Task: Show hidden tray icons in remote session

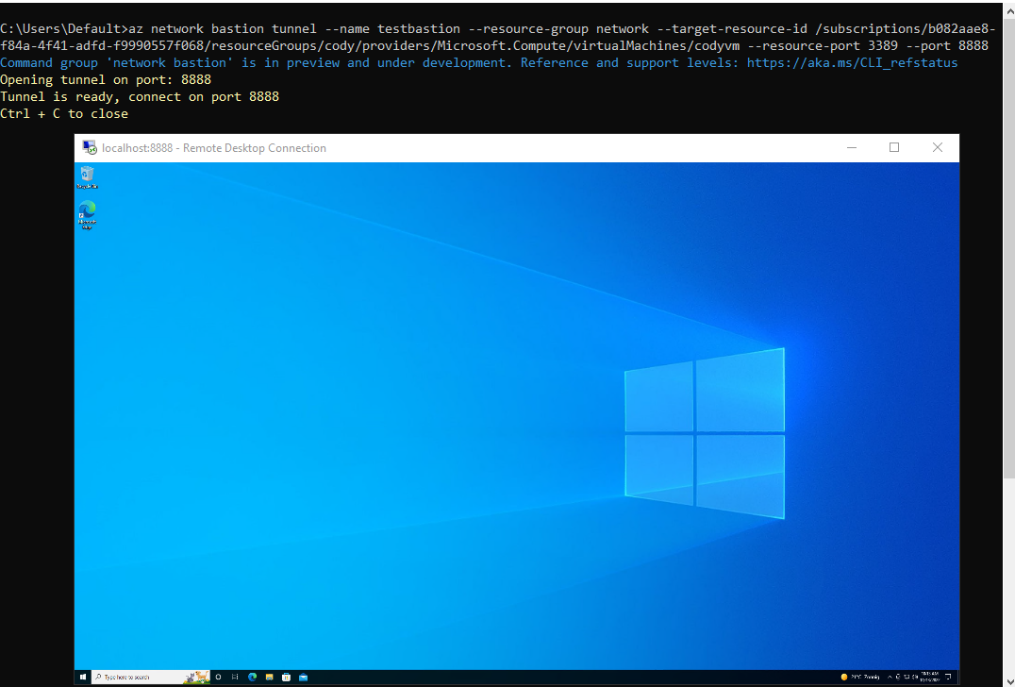Action: pyautogui.click(x=890, y=677)
